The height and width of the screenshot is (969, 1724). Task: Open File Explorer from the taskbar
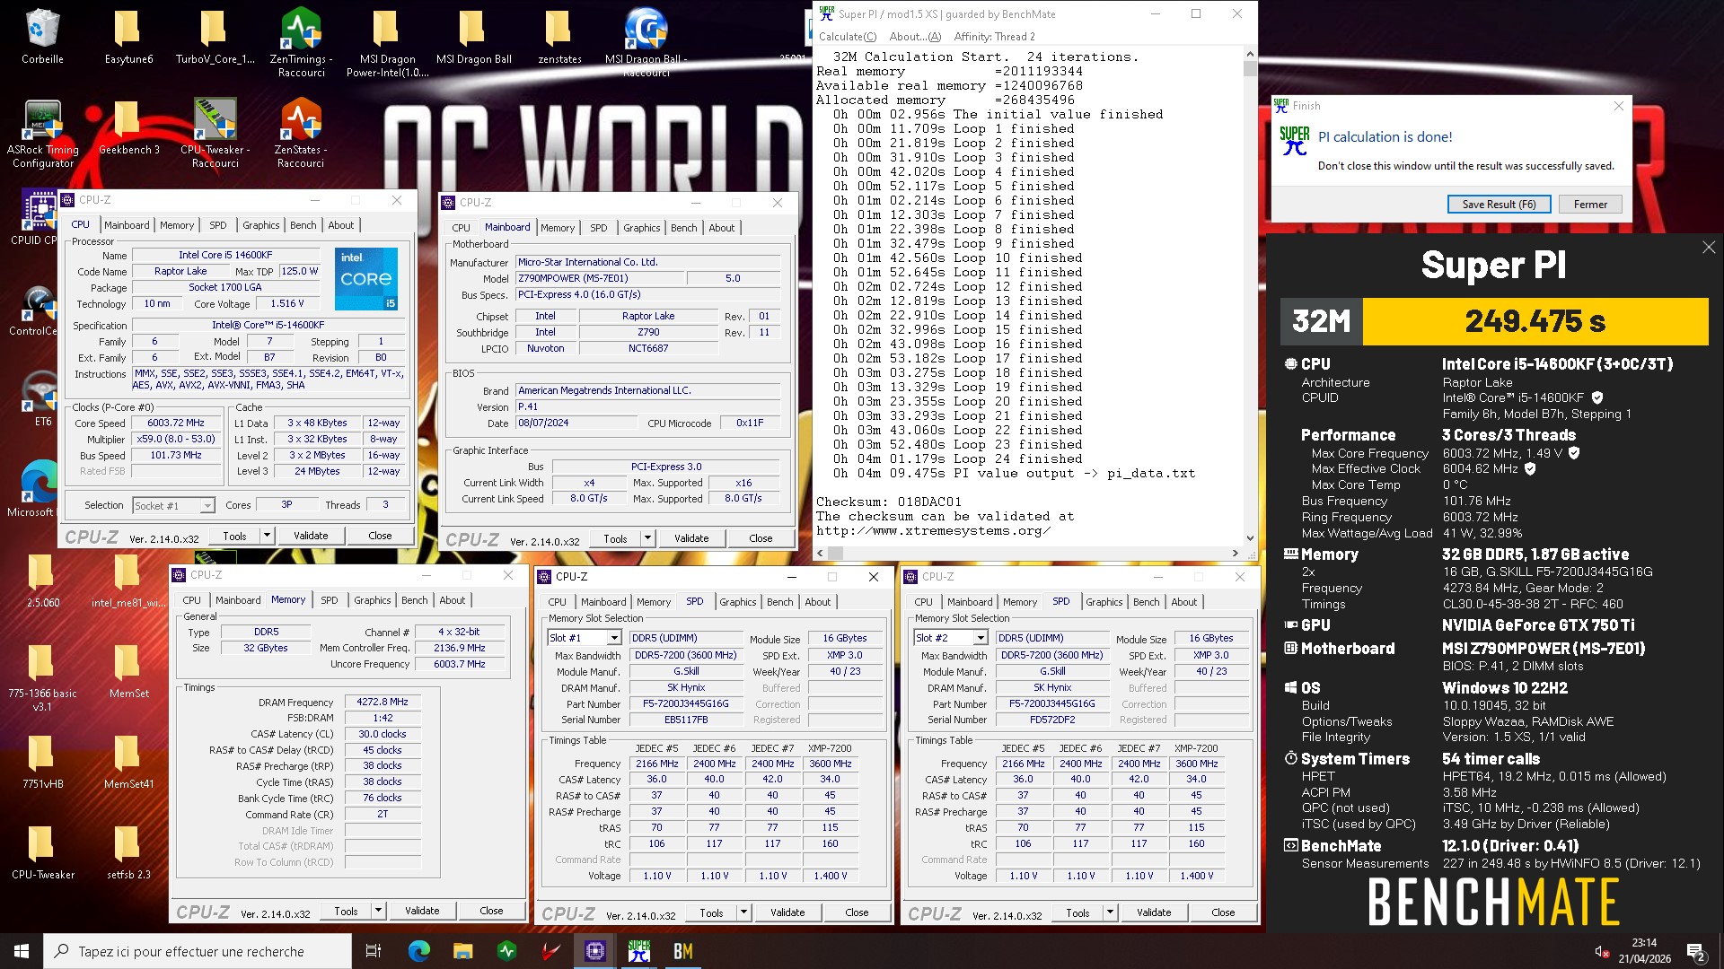[x=462, y=951]
